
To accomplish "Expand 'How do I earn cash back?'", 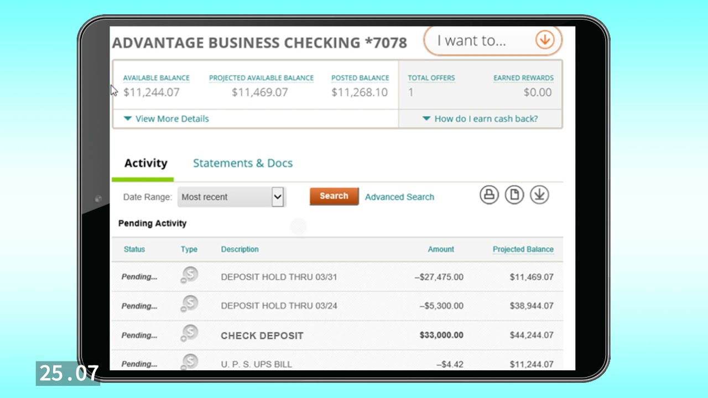I will pos(480,119).
